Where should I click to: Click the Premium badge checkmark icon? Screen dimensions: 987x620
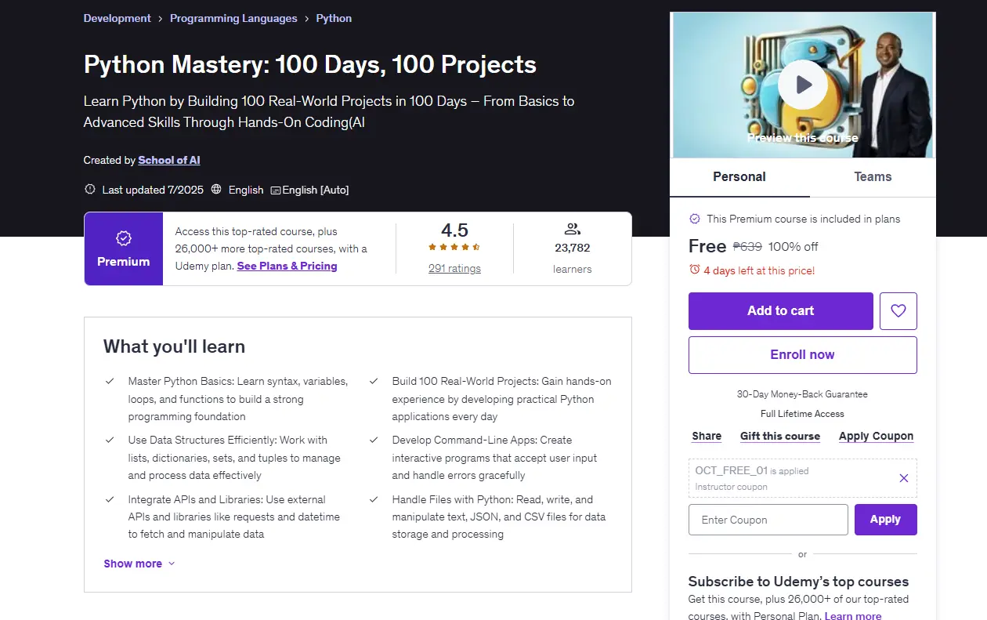click(x=123, y=239)
